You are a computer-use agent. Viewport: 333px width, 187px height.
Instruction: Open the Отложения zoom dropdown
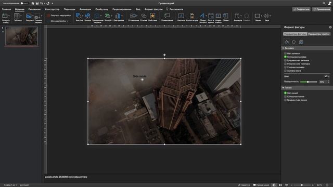tap(137, 16)
